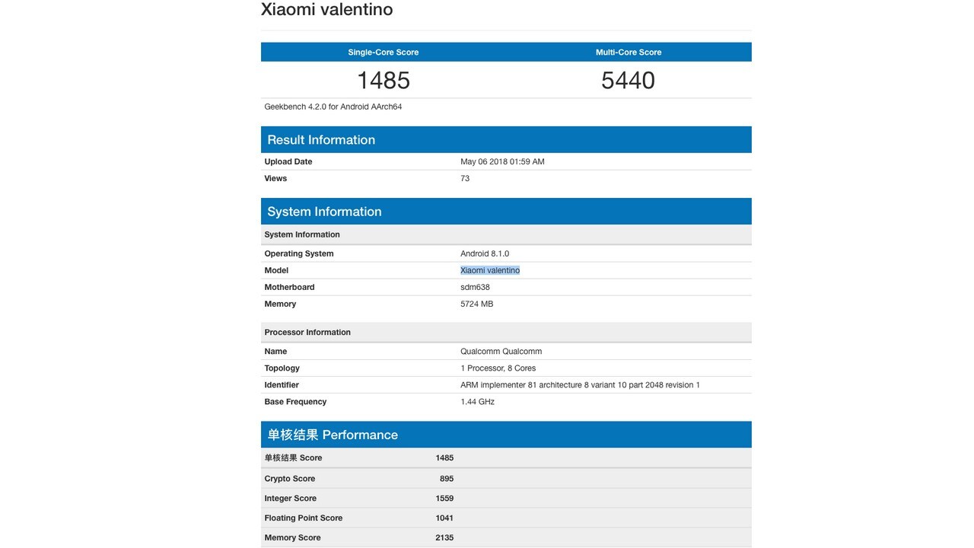
Task: Select the "Crypto Score" row label
Action: click(290, 479)
